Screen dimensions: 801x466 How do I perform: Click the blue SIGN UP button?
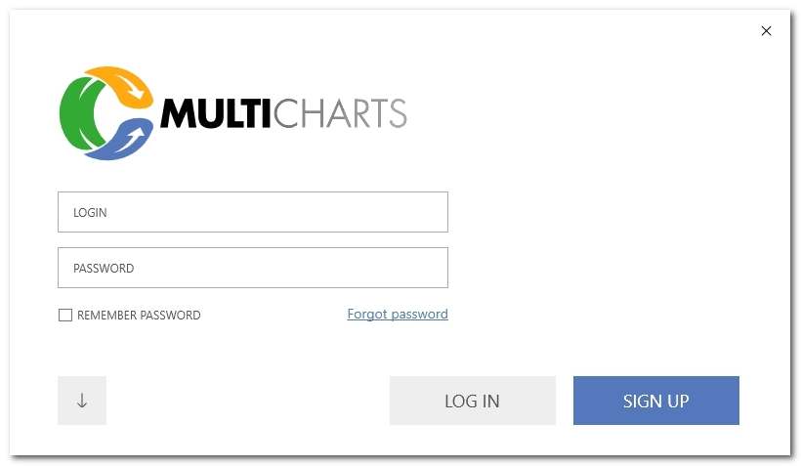pos(655,401)
